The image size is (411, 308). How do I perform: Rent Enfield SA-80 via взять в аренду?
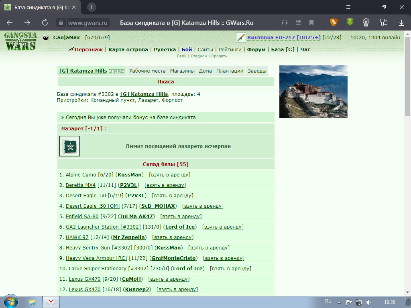coord(181,217)
